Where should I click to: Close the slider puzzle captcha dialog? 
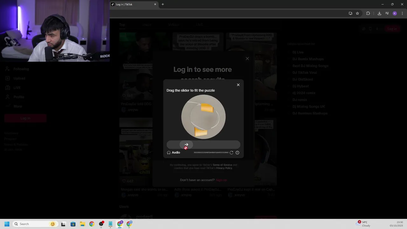[238, 85]
